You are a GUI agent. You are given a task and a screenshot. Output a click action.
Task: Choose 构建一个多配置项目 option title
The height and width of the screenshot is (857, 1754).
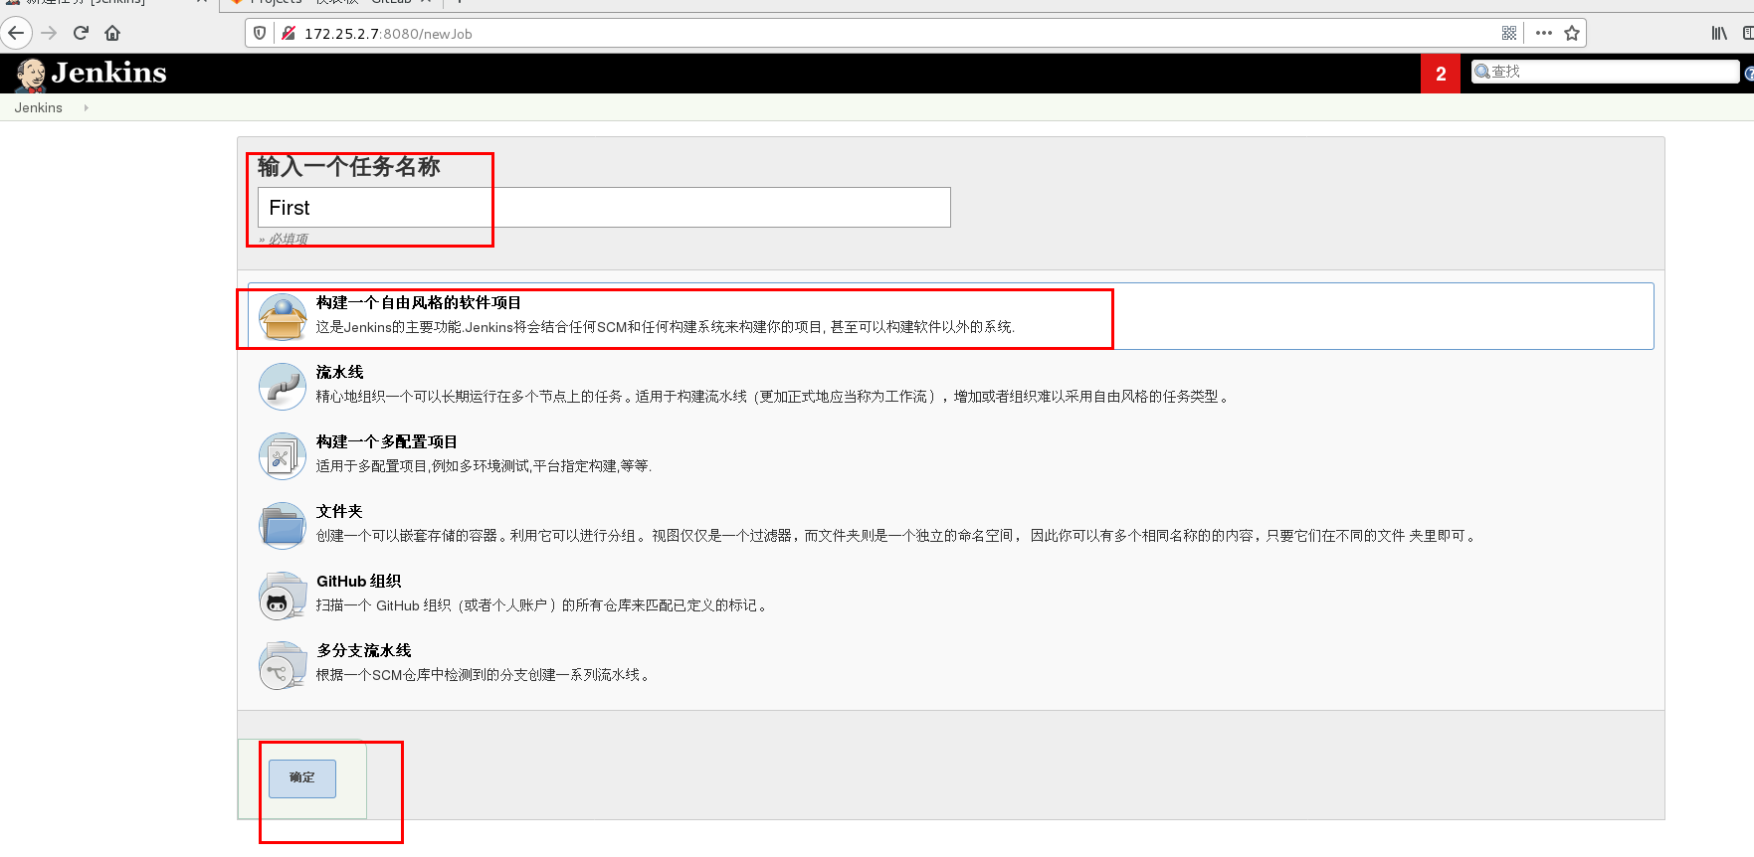(387, 441)
